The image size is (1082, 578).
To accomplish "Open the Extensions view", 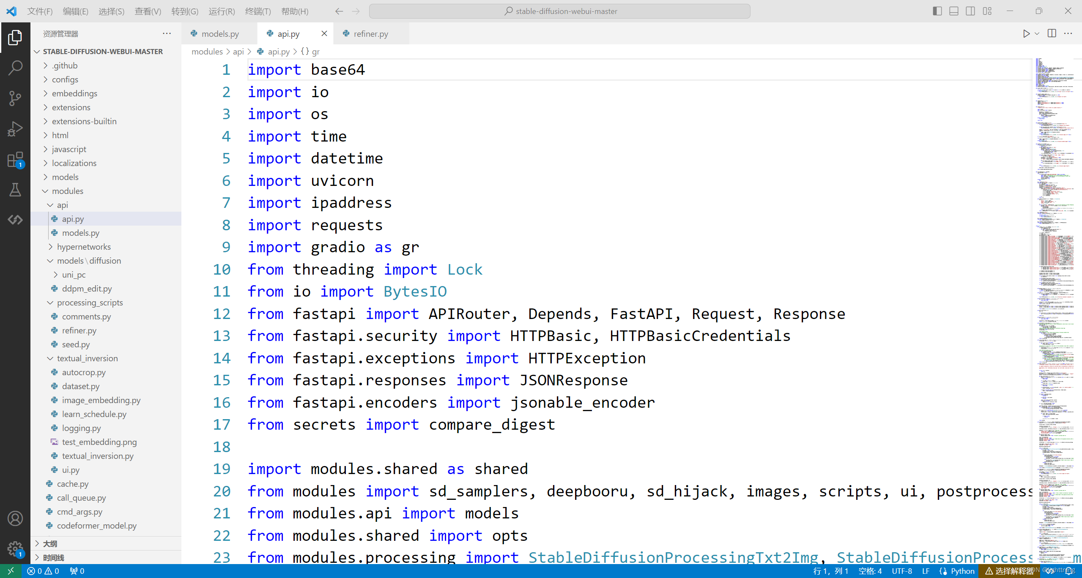I will tap(15, 160).
